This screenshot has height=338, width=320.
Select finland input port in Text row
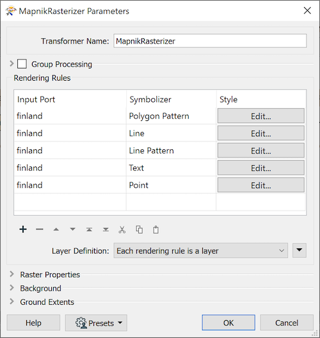coord(70,168)
